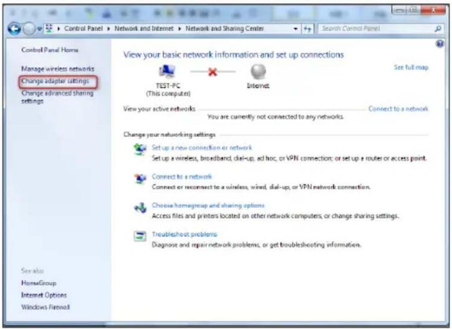The height and width of the screenshot is (329, 452).
Task: Expand arrow after Control Panel breadcrumb
Action: pyautogui.click(x=109, y=29)
